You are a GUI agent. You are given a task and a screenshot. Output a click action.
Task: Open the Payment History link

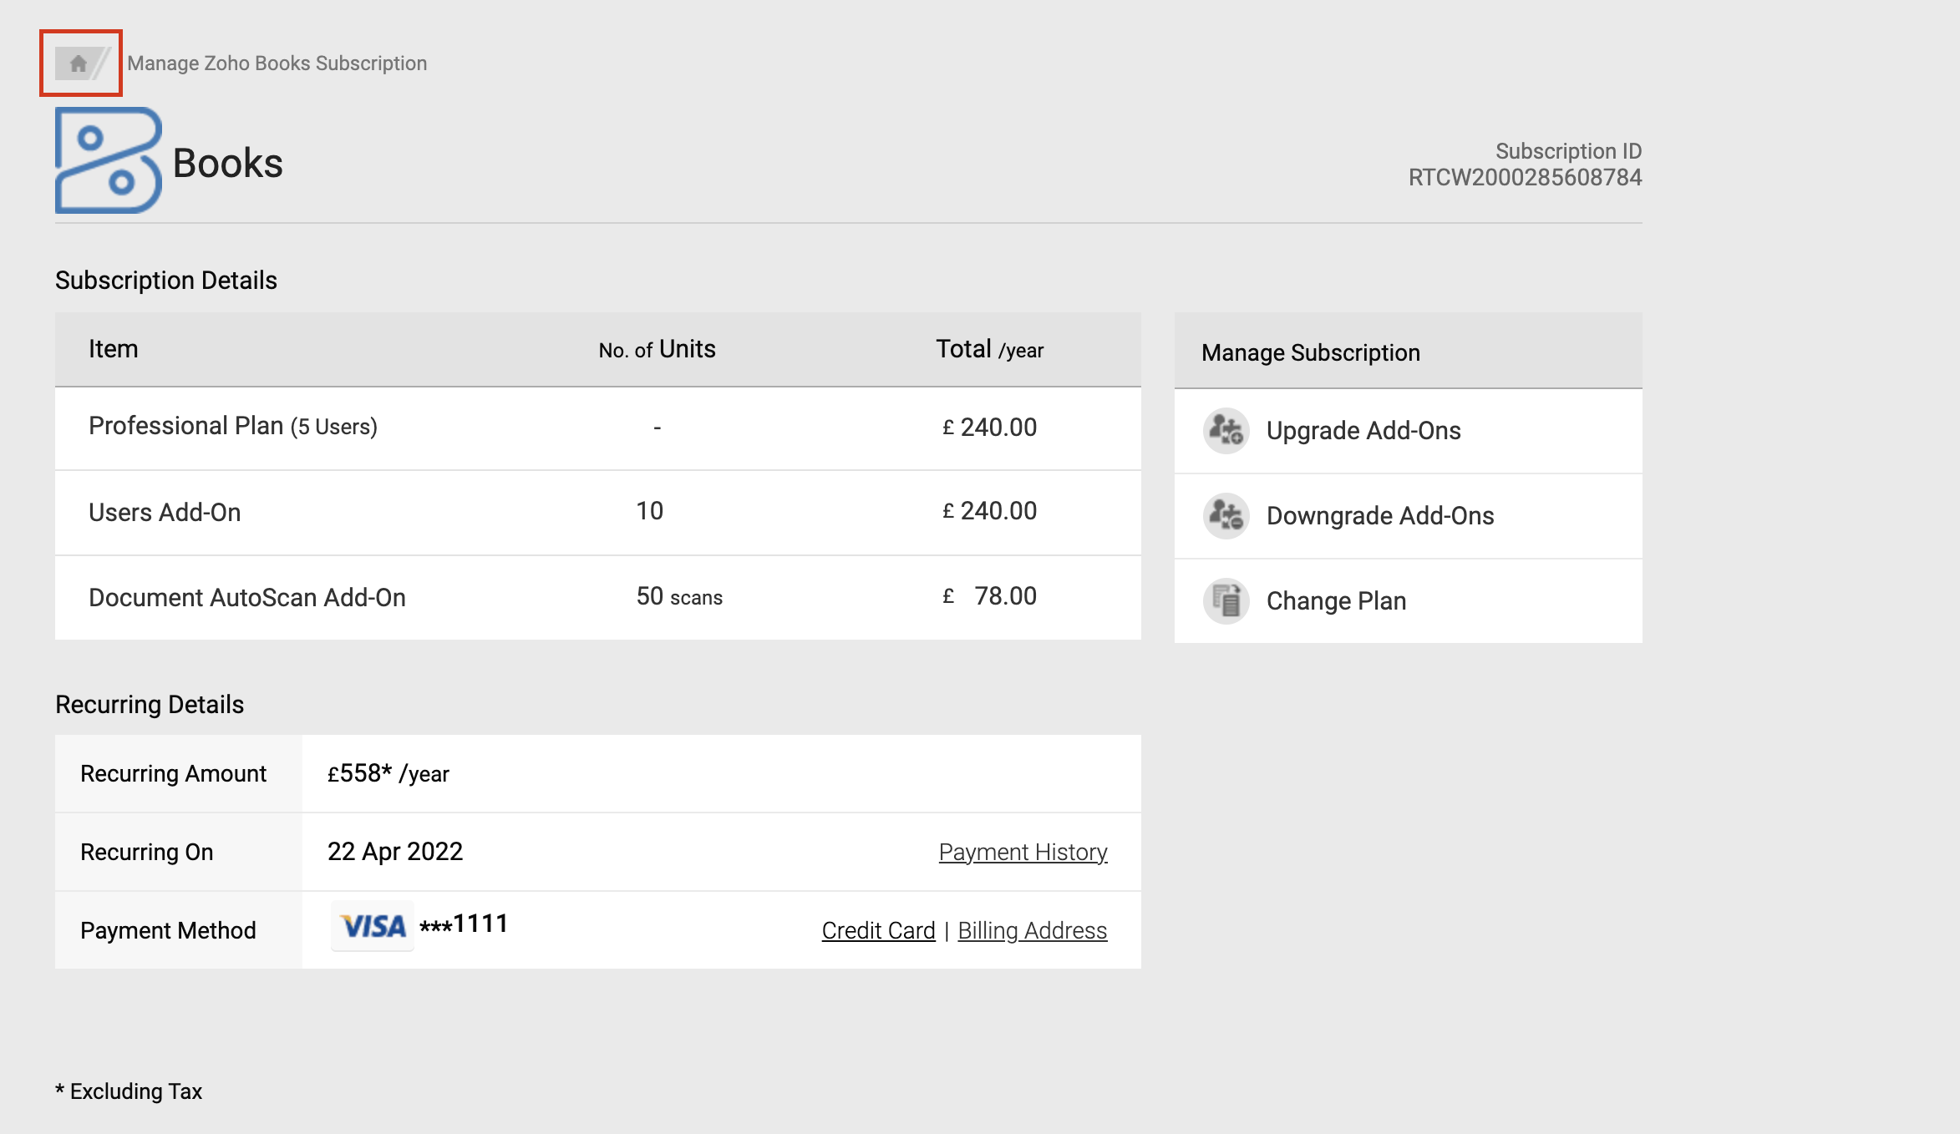click(x=1023, y=852)
